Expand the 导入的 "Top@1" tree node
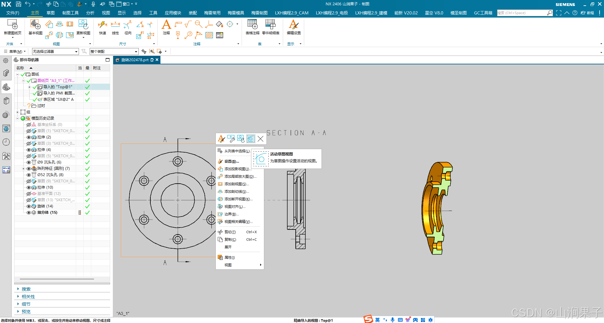604x323 pixels. pos(30,87)
